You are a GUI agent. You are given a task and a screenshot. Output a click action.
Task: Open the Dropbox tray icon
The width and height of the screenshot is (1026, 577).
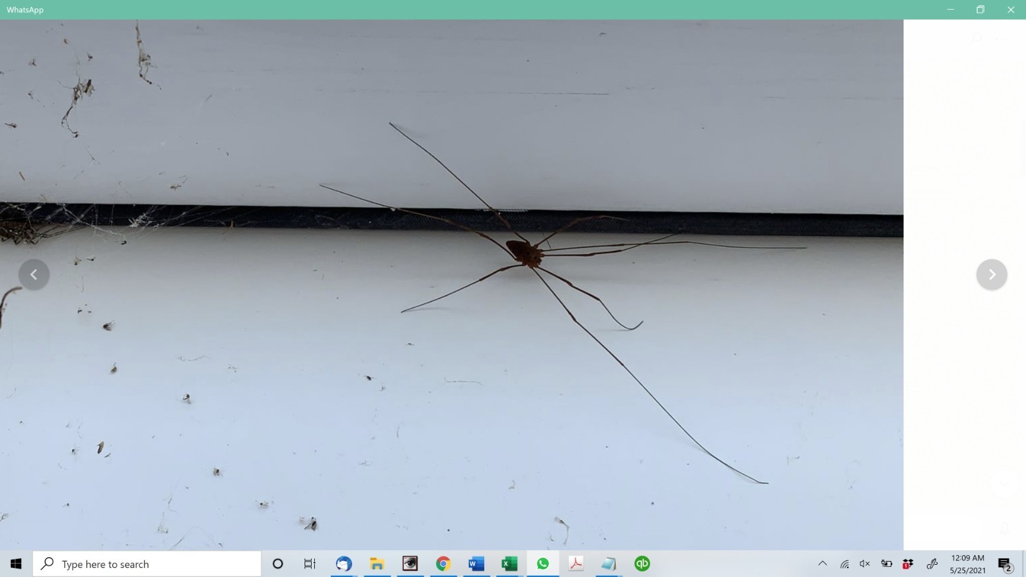click(x=908, y=564)
